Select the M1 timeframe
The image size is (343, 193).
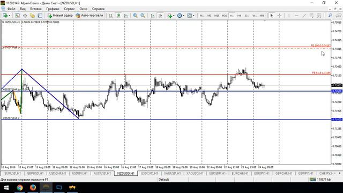(x=202, y=16)
